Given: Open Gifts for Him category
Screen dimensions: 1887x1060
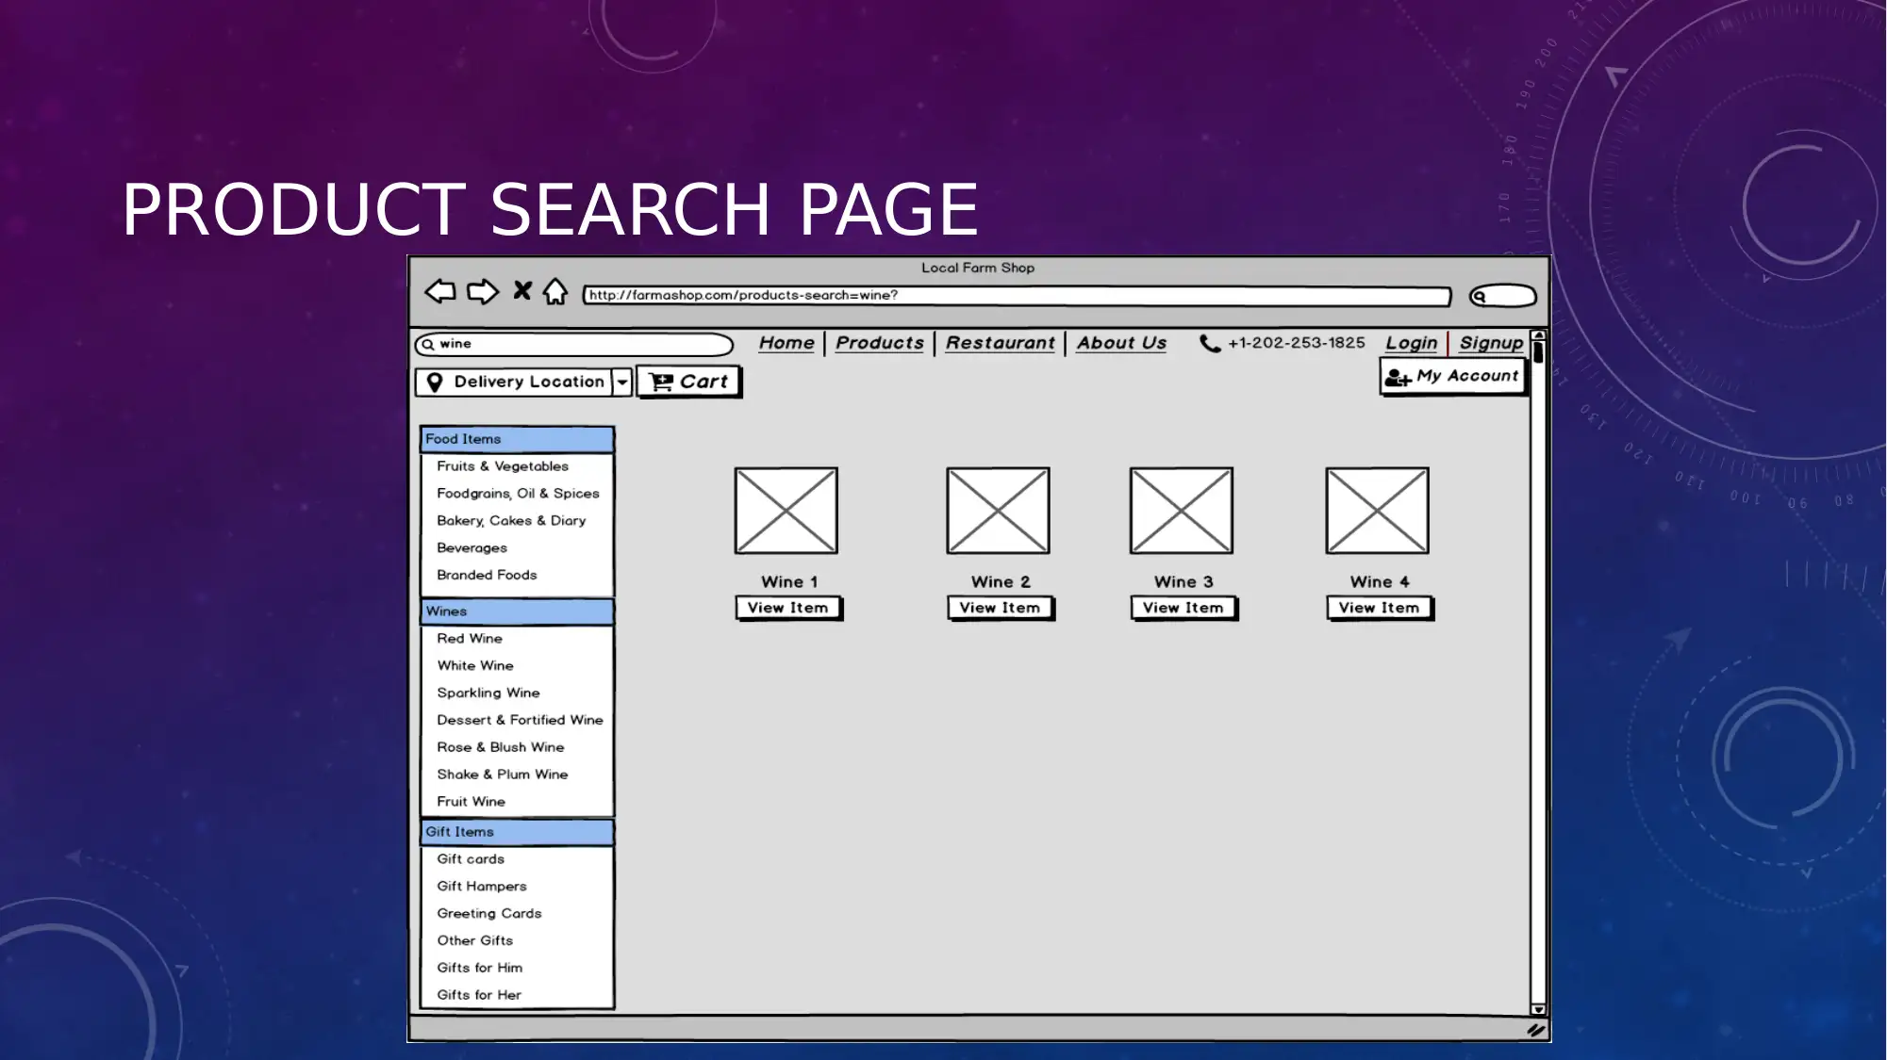Looking at the screenshot, I should click(479, 968).
